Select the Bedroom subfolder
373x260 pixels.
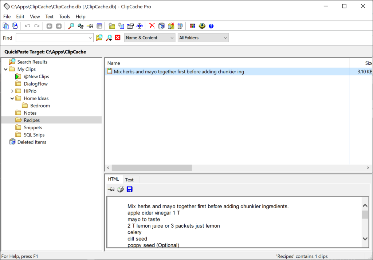pos(40,106)
